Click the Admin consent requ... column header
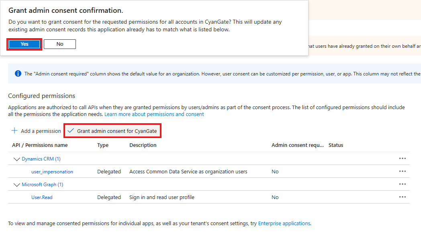This screenshot has width=421, height=234. tap(298, 145)
